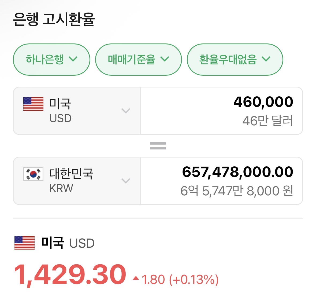Click the 미국 USD title above the rate
Viewport: 316px width, 293px height.
(x=68, y=243)
